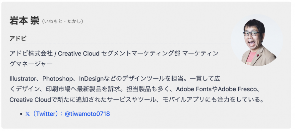This screenshot has width=295, height=131.
Task: Click the dotted divider under アドビ
Action: coord(120,44)
